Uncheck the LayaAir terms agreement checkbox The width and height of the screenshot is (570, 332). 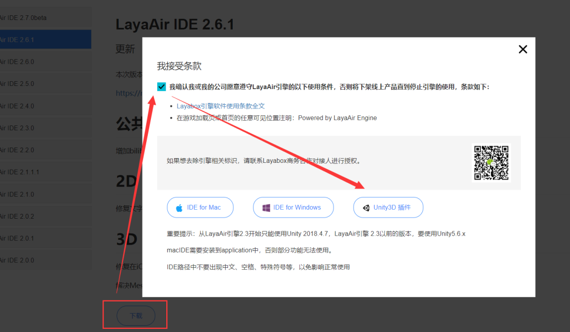[161, 87]
